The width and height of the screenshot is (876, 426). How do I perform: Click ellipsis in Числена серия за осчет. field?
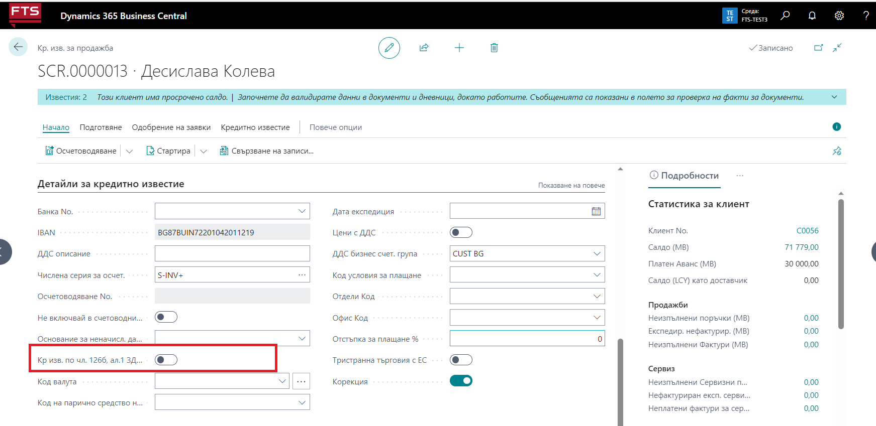(x=302, y=274)
